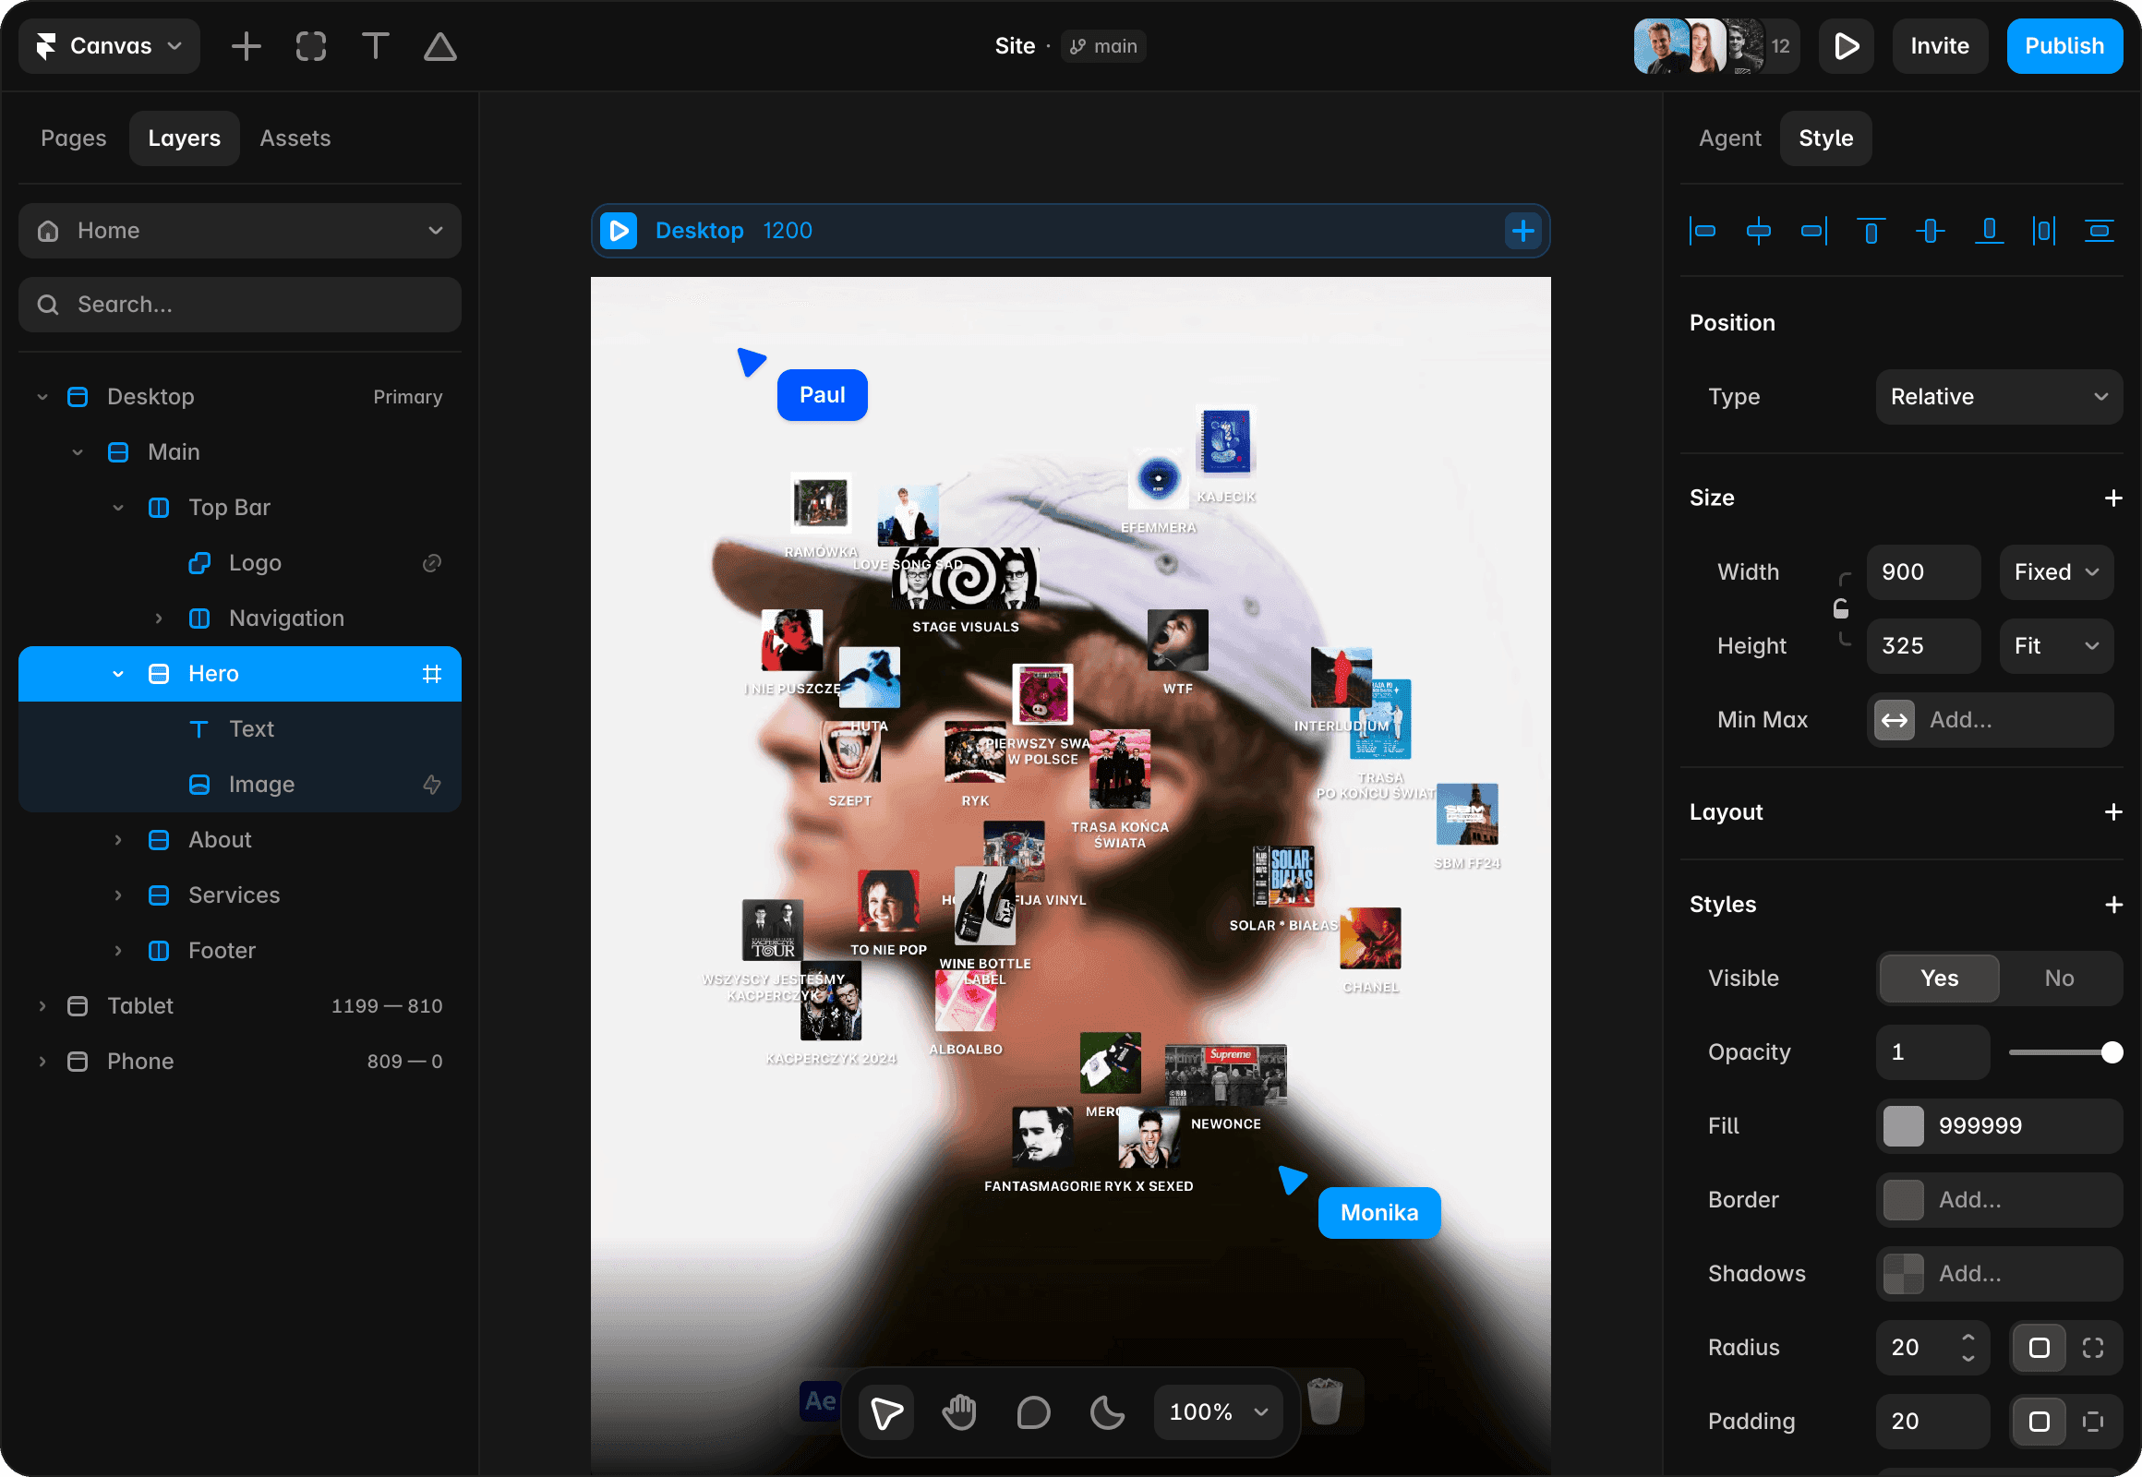Toggle the size aspect ratio lock
Viewport: 2142px width, 1477px height.
coord(1841,609)
